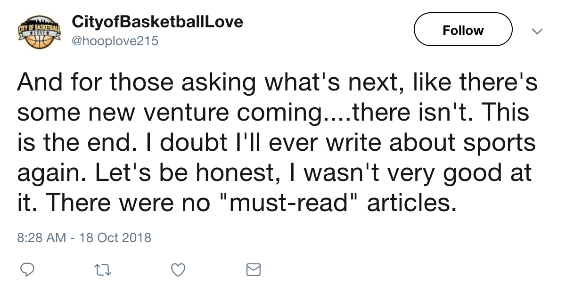
Task: Retweet this post using the retweet icon
Action: click(x=101, y=269)
